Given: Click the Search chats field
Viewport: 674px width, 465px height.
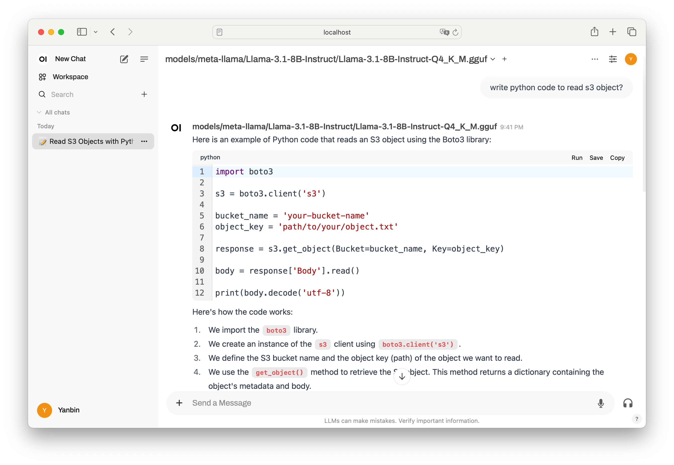Looking at the screenshot, I should point(87,94).
